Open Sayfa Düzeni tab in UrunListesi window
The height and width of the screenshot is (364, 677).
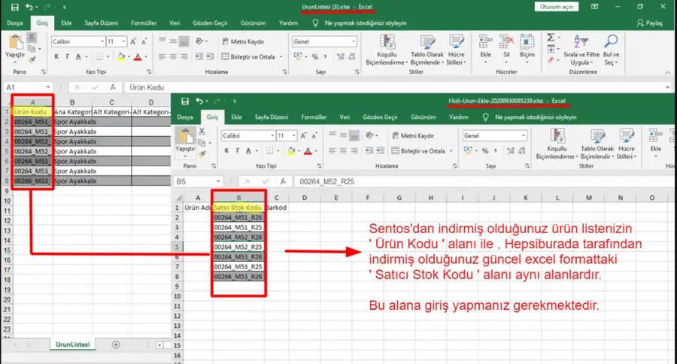point(101,23)
